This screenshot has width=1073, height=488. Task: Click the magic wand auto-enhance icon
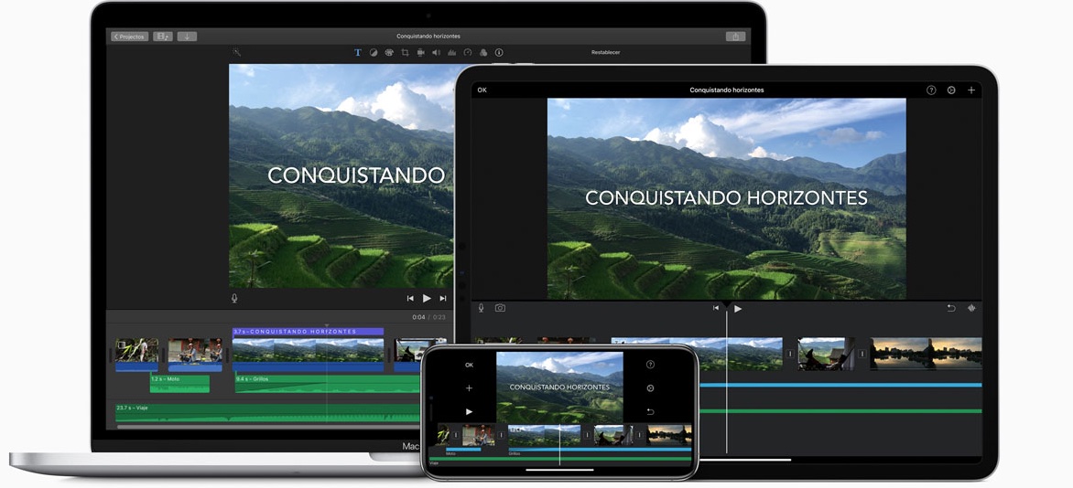[236, 52]
